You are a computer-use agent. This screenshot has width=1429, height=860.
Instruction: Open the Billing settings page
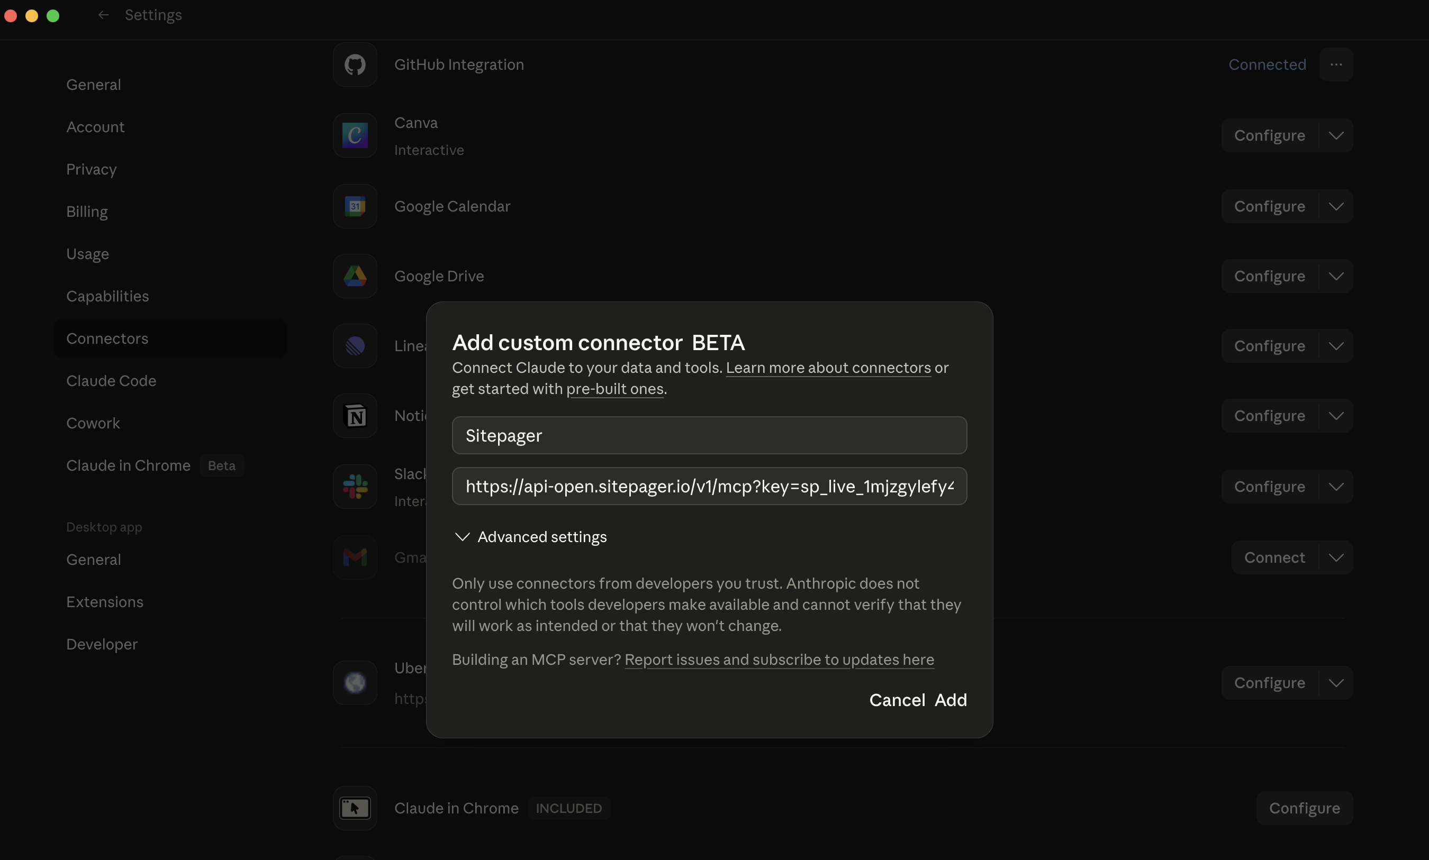[x=169, y=212]
